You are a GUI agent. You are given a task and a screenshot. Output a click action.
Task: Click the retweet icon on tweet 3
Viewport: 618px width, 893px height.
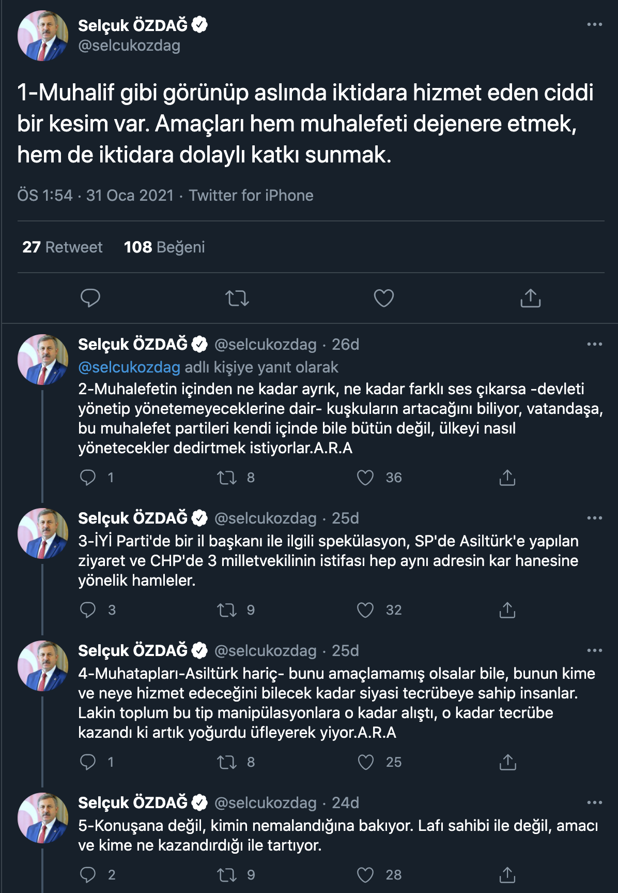click(x=227, y=610)
